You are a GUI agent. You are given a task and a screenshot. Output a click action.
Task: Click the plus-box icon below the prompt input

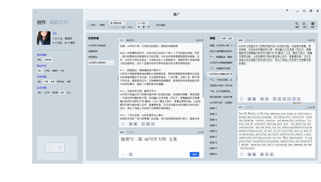point(130,155)
